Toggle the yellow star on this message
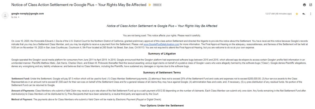This screenshot has height=109, width=315. pos(297,14)
